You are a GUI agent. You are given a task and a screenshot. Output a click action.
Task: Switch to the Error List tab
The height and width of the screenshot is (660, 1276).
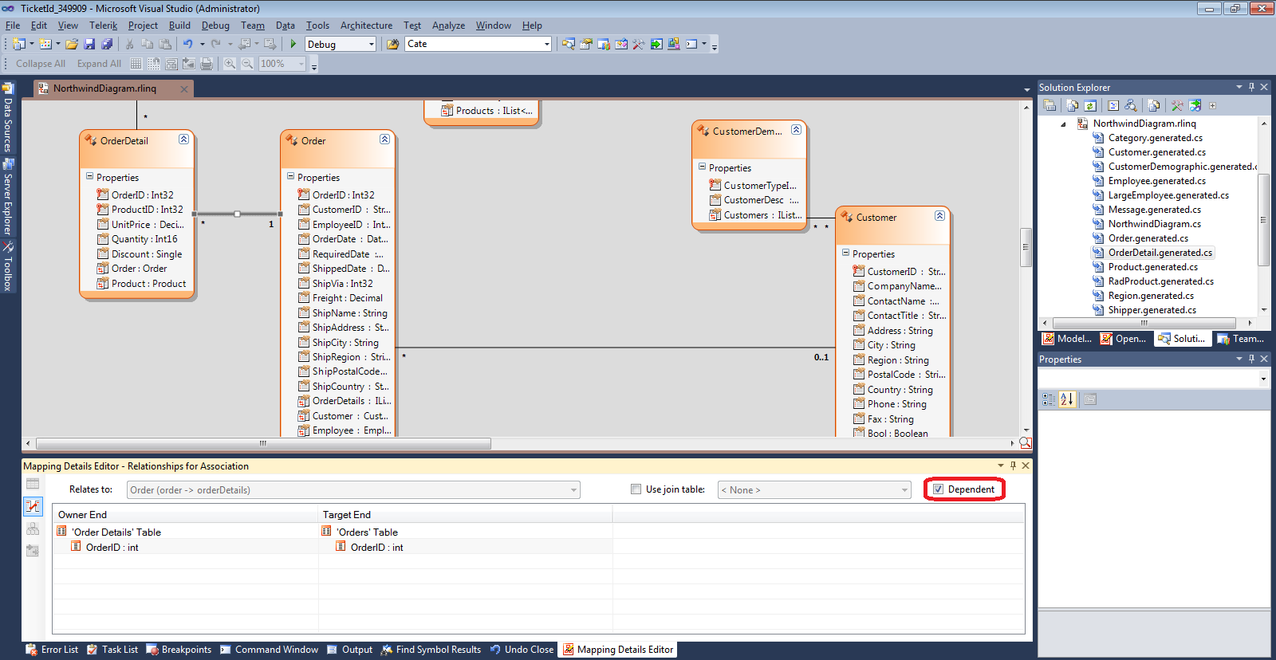pyautogui.click(x=53, y=650)
